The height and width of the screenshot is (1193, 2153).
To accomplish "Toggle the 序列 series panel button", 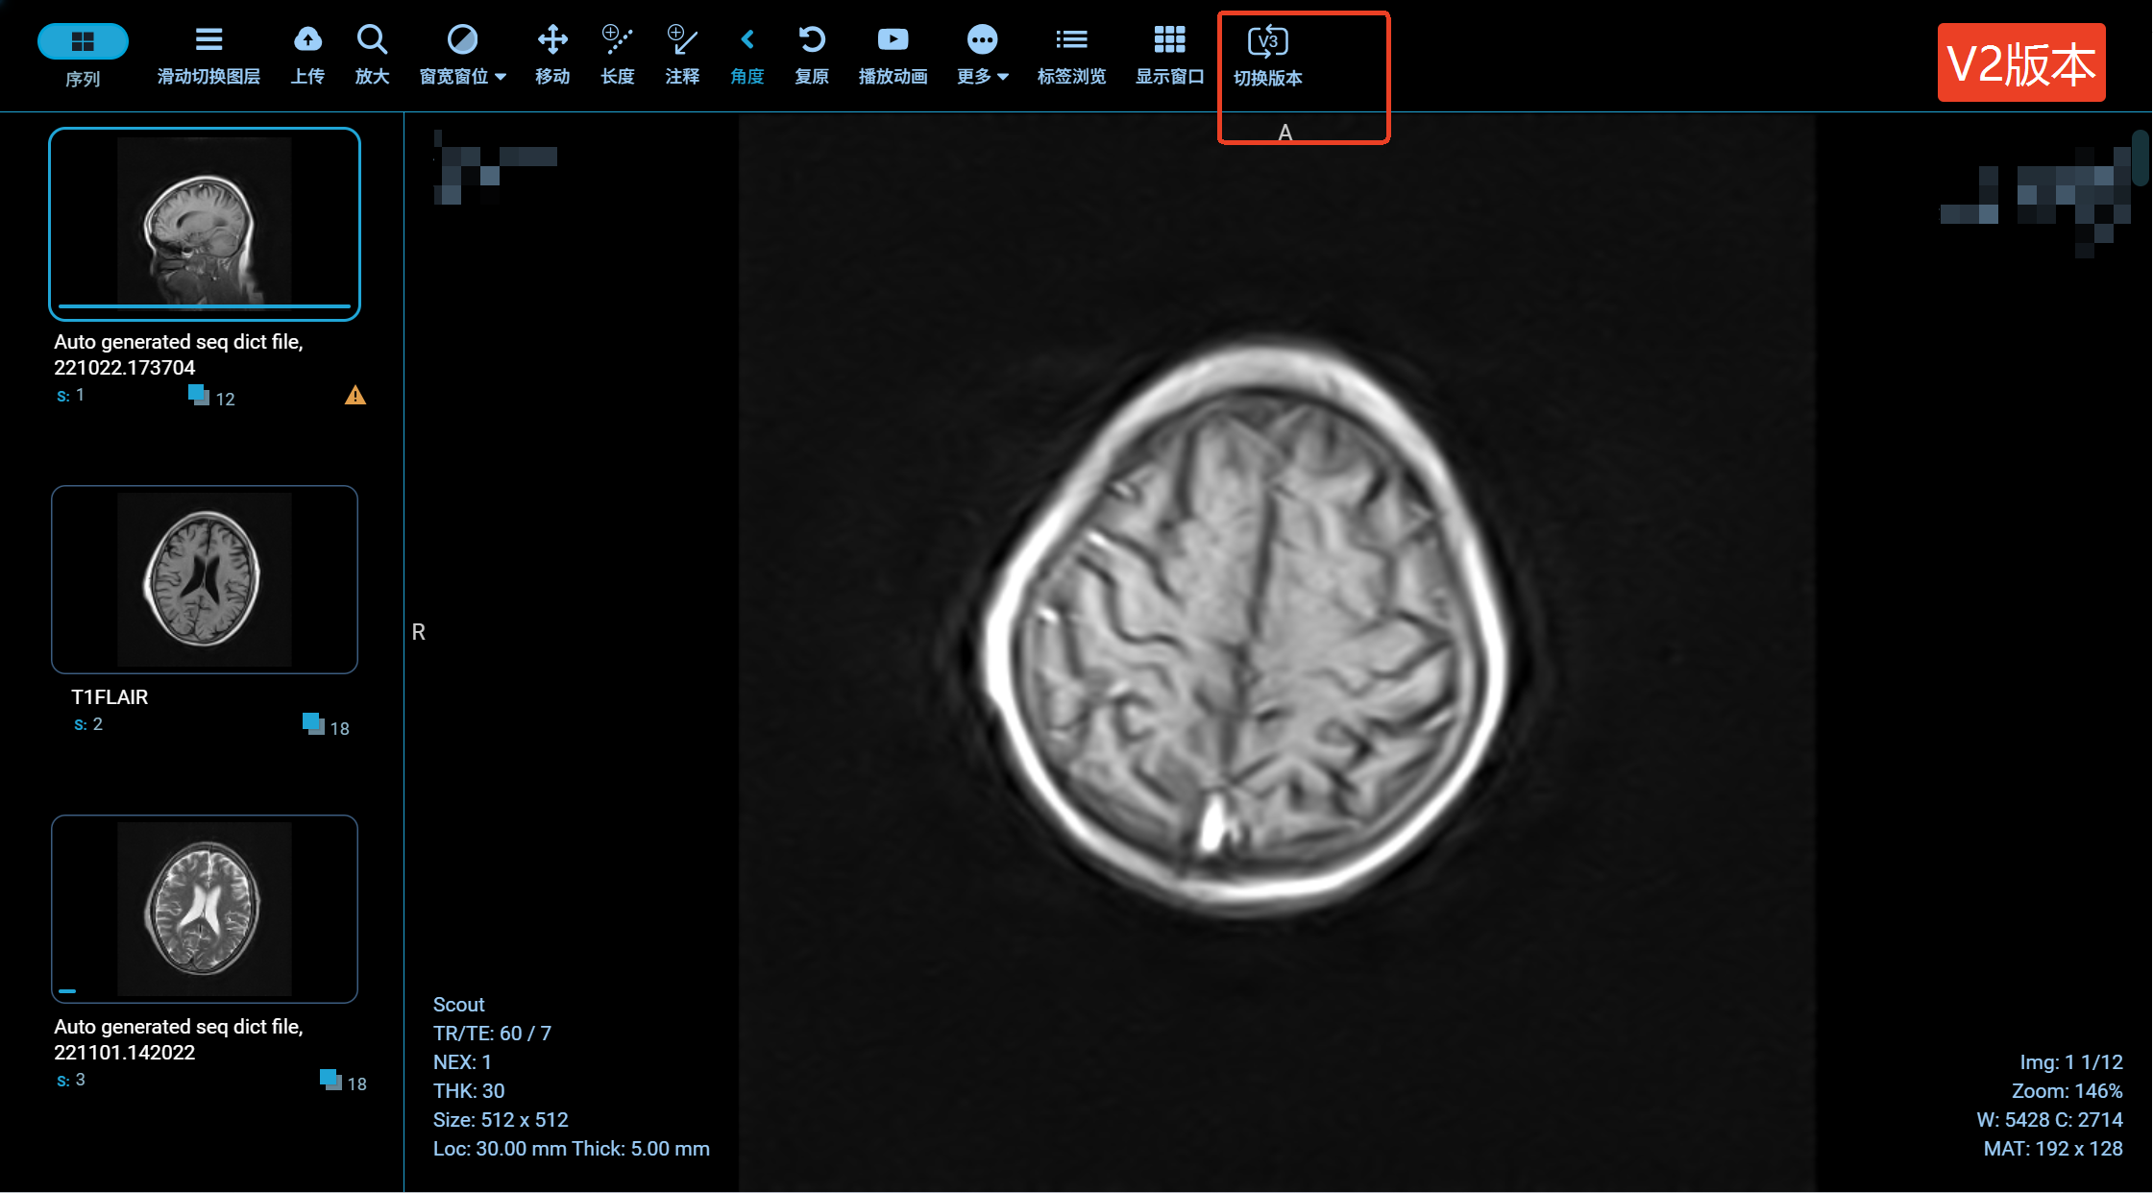I will [x=83, y=41].
